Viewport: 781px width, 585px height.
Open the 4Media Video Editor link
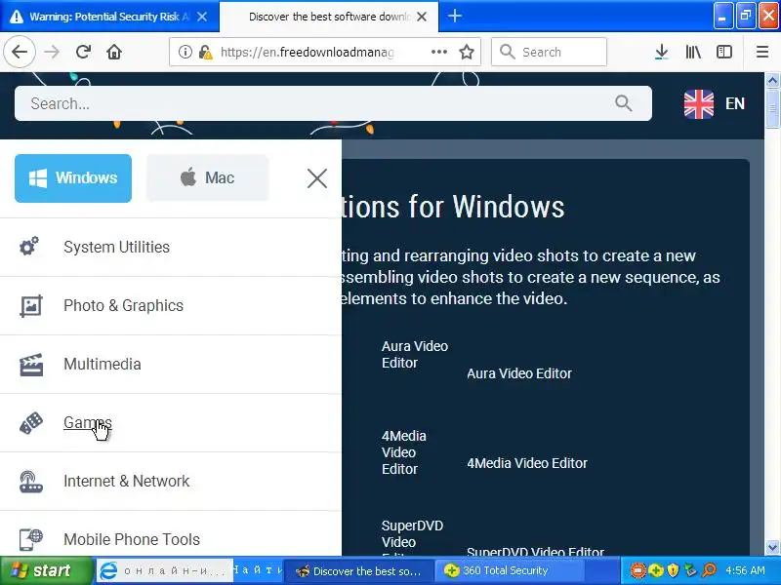527,463
